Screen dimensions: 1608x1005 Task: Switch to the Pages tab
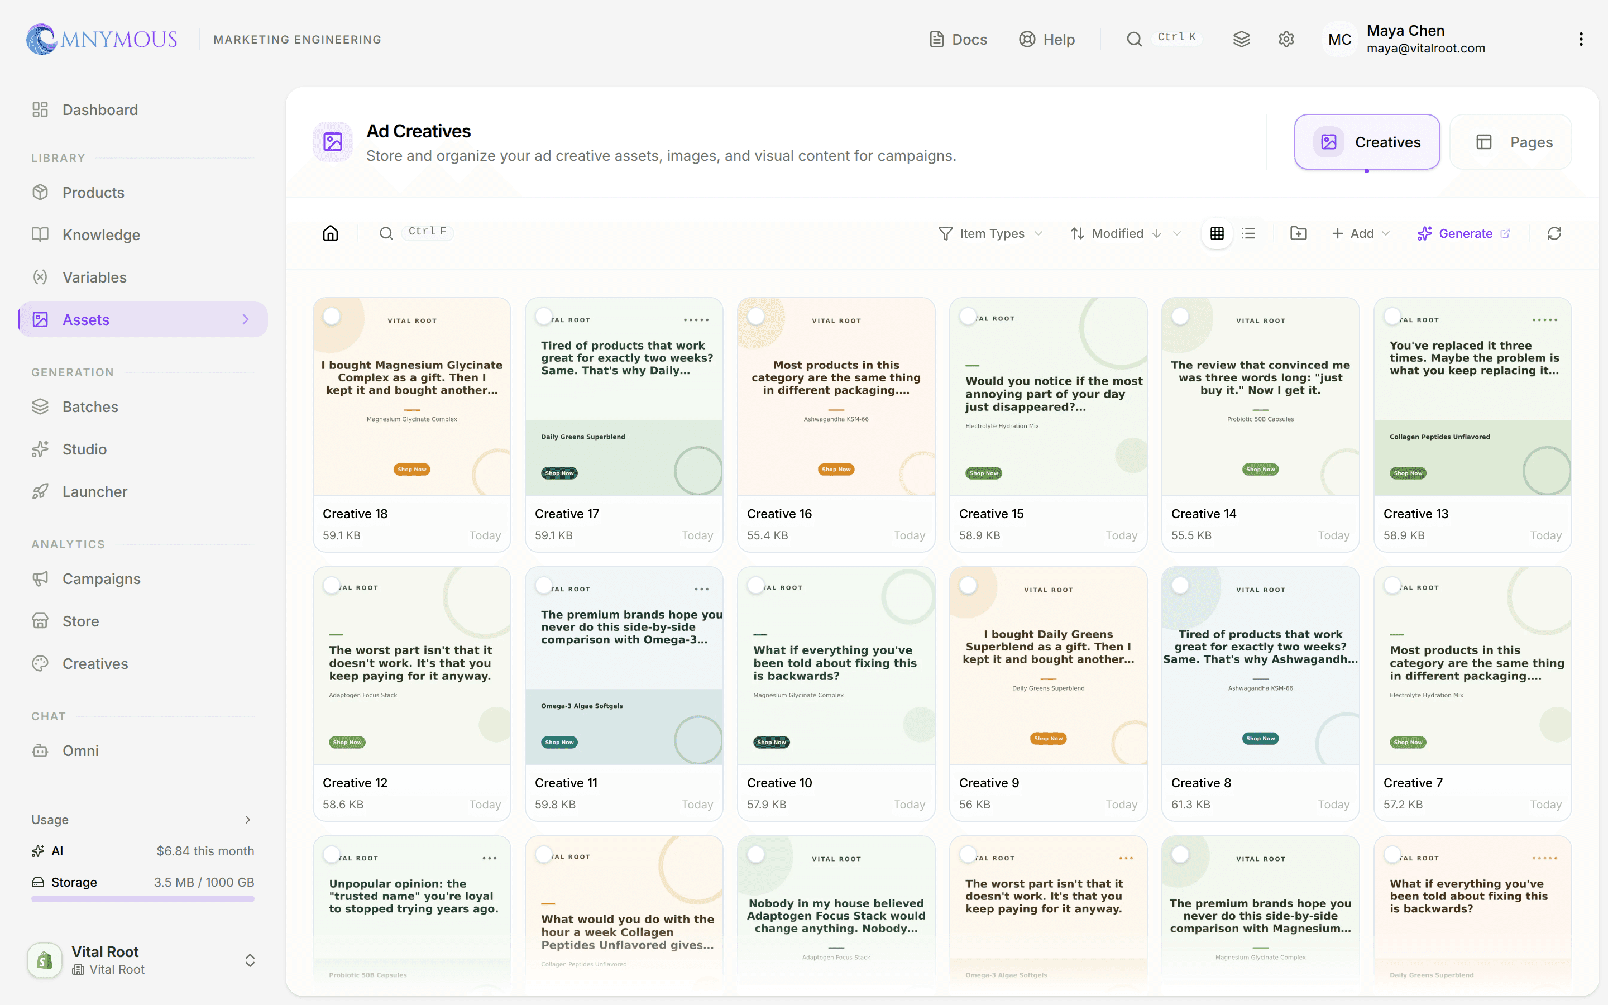(x=1510, y=142)
